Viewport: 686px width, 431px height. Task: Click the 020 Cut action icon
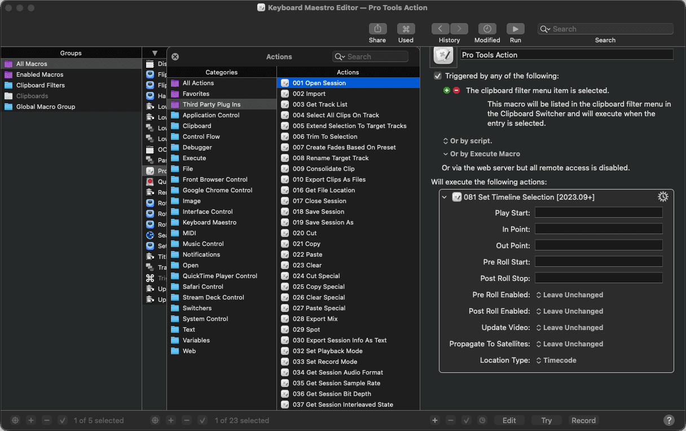pos(285,233)
